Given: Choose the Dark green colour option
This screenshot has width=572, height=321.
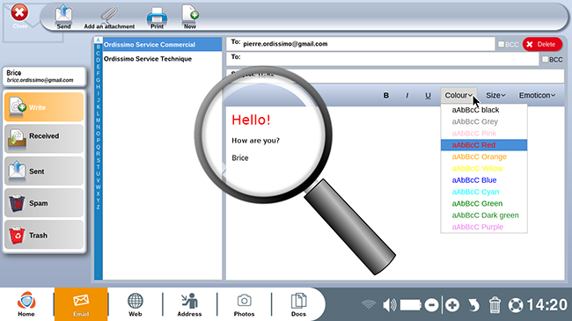Looking at the screenshot, I should tap(484, 215).
